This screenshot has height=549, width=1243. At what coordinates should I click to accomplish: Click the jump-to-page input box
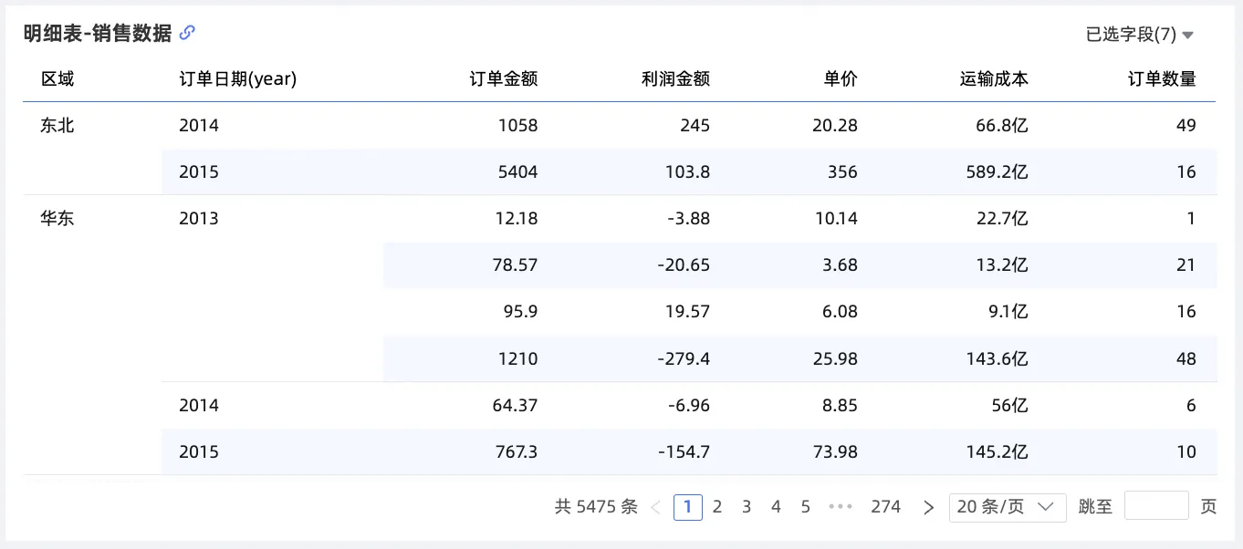(1155, 506)
